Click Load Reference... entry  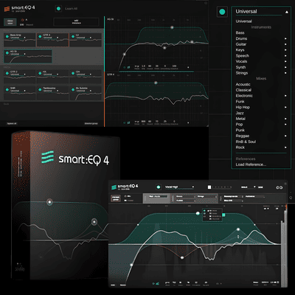(251, 164)
